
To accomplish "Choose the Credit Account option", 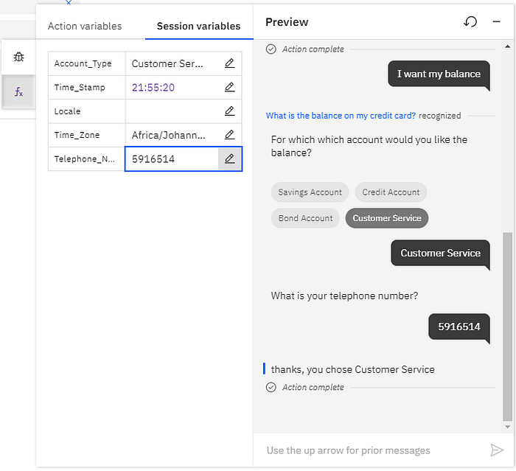I will tap(391, 192).
